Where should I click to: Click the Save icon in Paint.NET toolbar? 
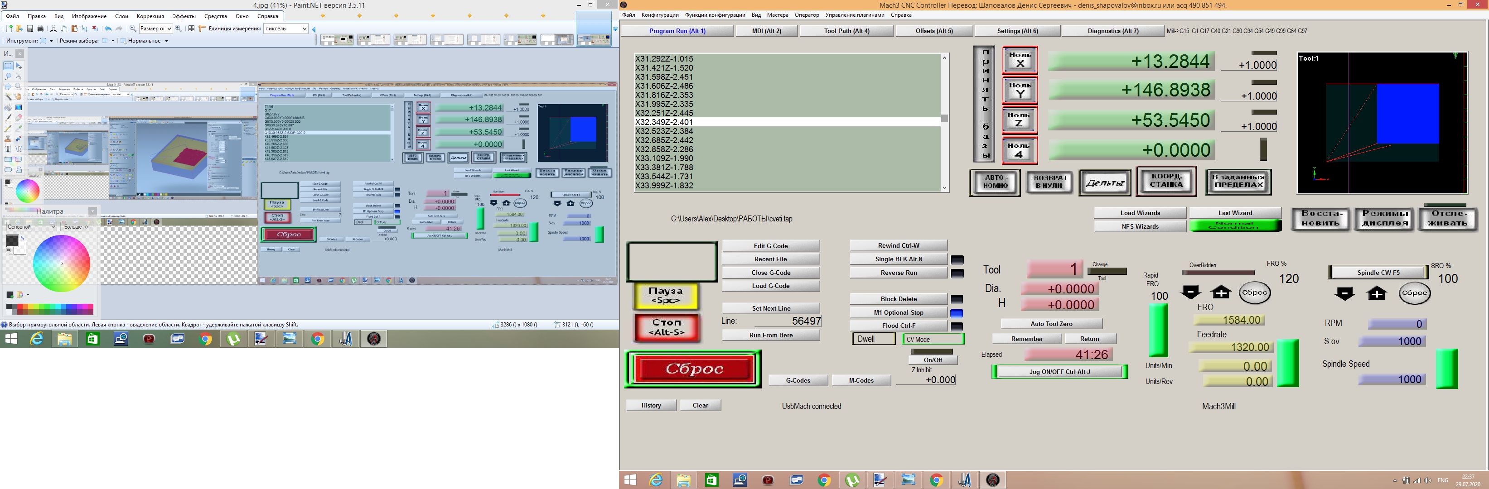[30, 29]
